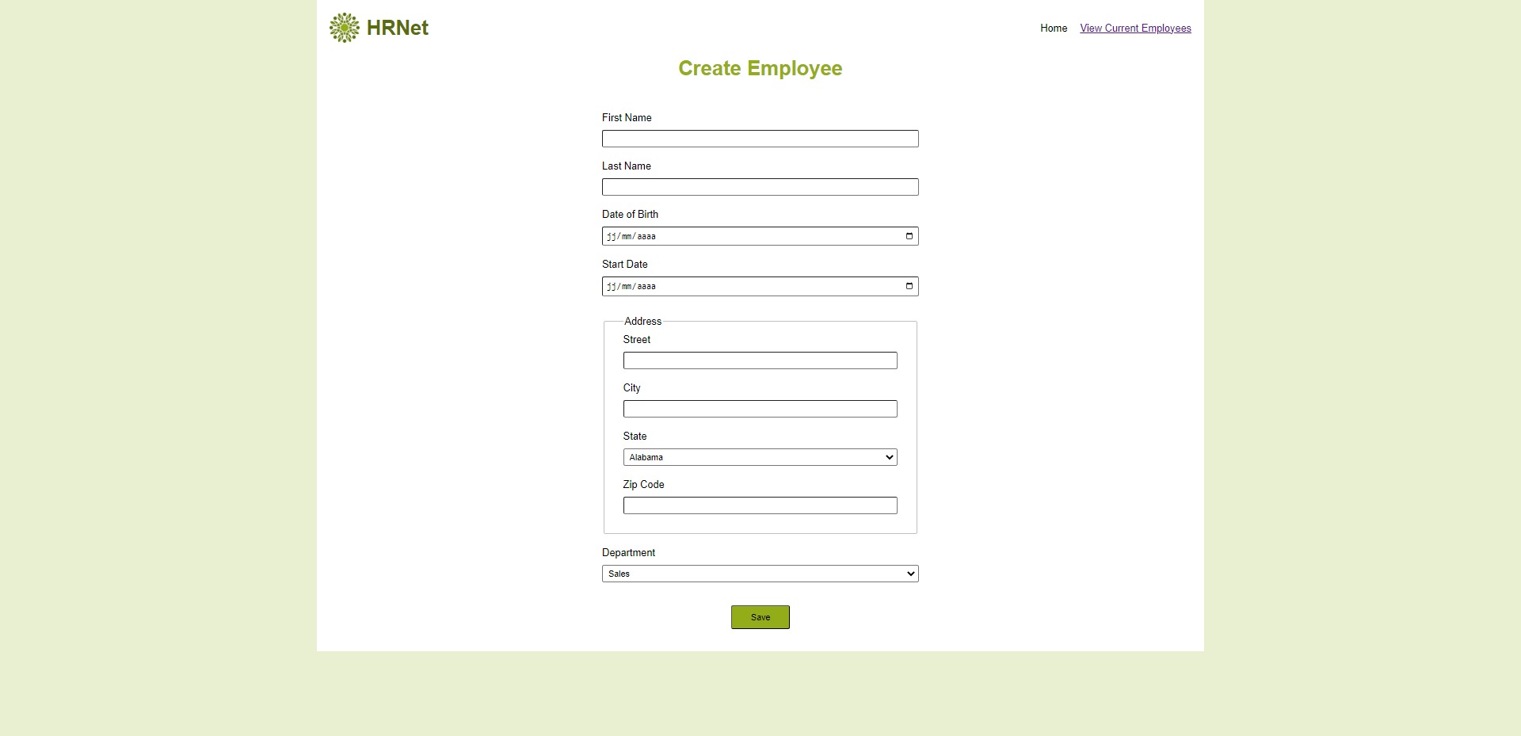Select the Zip Code input field

point(760,505)
